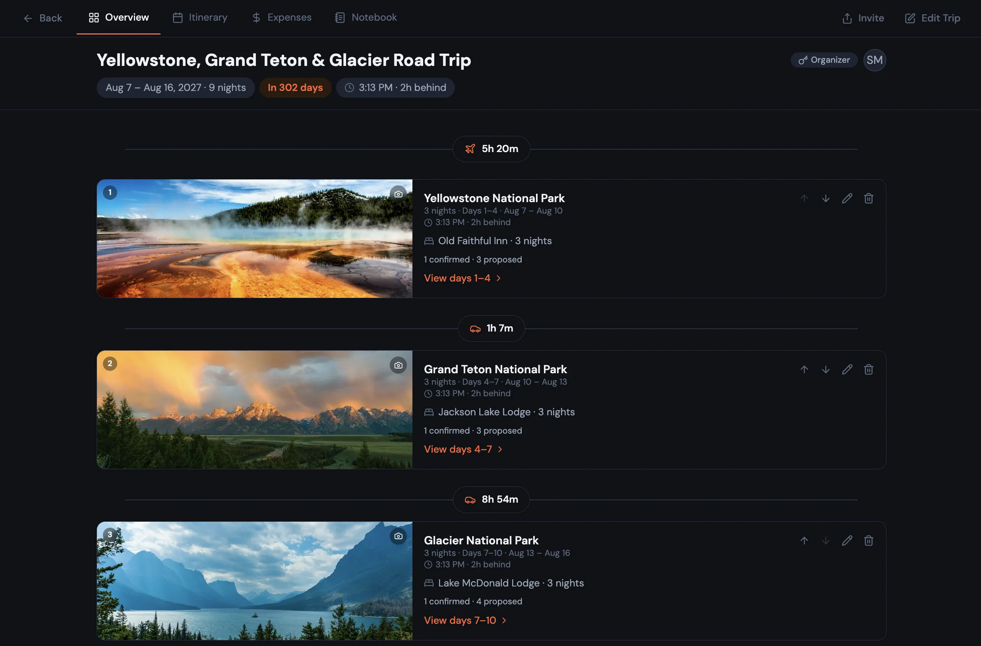Image resolution: width=981 pixels, height=646 pixels.
Task: Click the Aug 7 – Aug 16, 2027 date chip
Action: (x=176, y=88)
